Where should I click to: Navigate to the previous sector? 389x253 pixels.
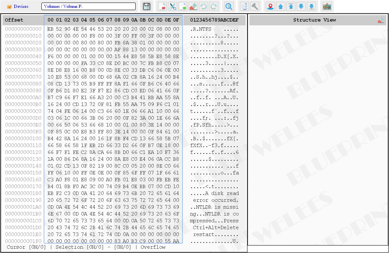click(x=281, y=6)
